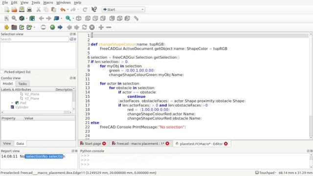Select Cylinder in the model tree

pyautogui.click(x=22, y=107)
